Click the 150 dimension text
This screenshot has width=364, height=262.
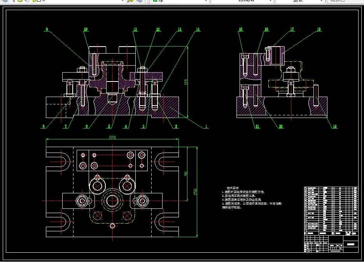click(195, 192)
